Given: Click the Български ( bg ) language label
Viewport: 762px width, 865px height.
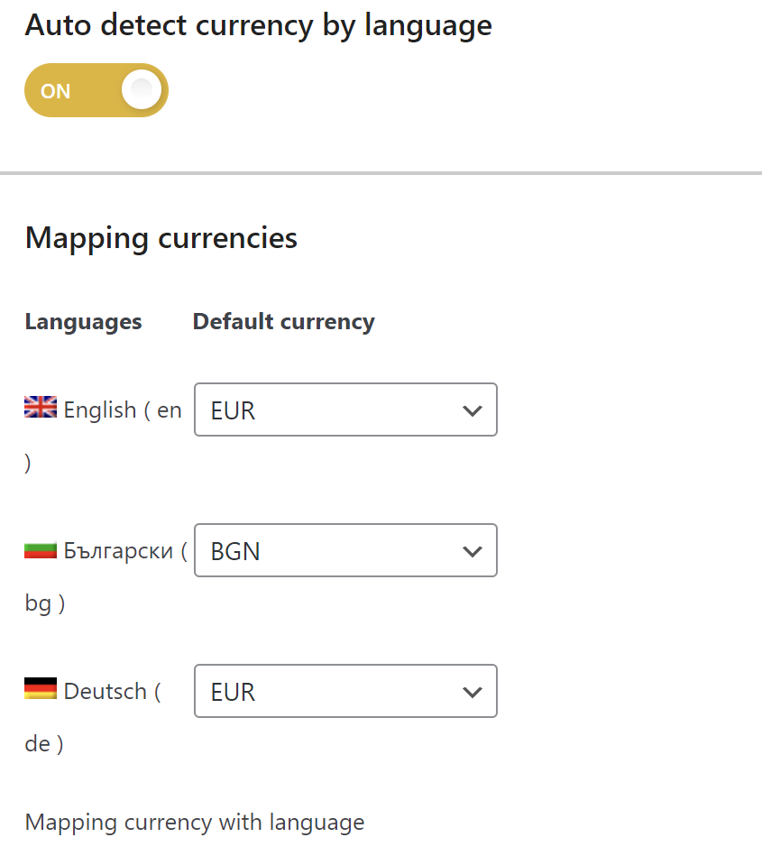Looking at the screenshot, I should click(x=124, y=550).
